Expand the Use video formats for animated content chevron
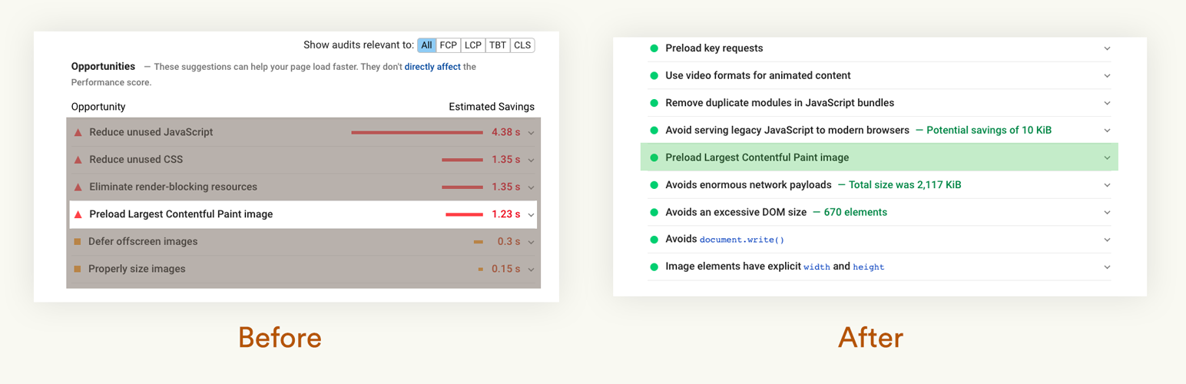The image size is (1186, 384). (1107, 76)
